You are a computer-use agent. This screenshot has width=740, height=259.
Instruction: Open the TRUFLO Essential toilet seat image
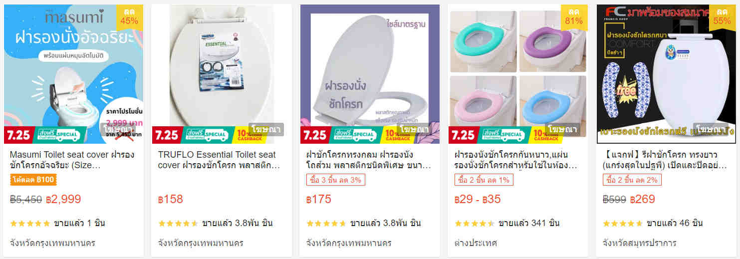click(222, 74)
